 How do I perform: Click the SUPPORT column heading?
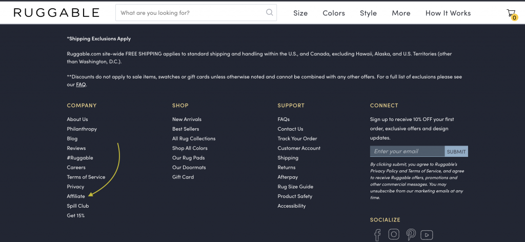click(291, 106)
